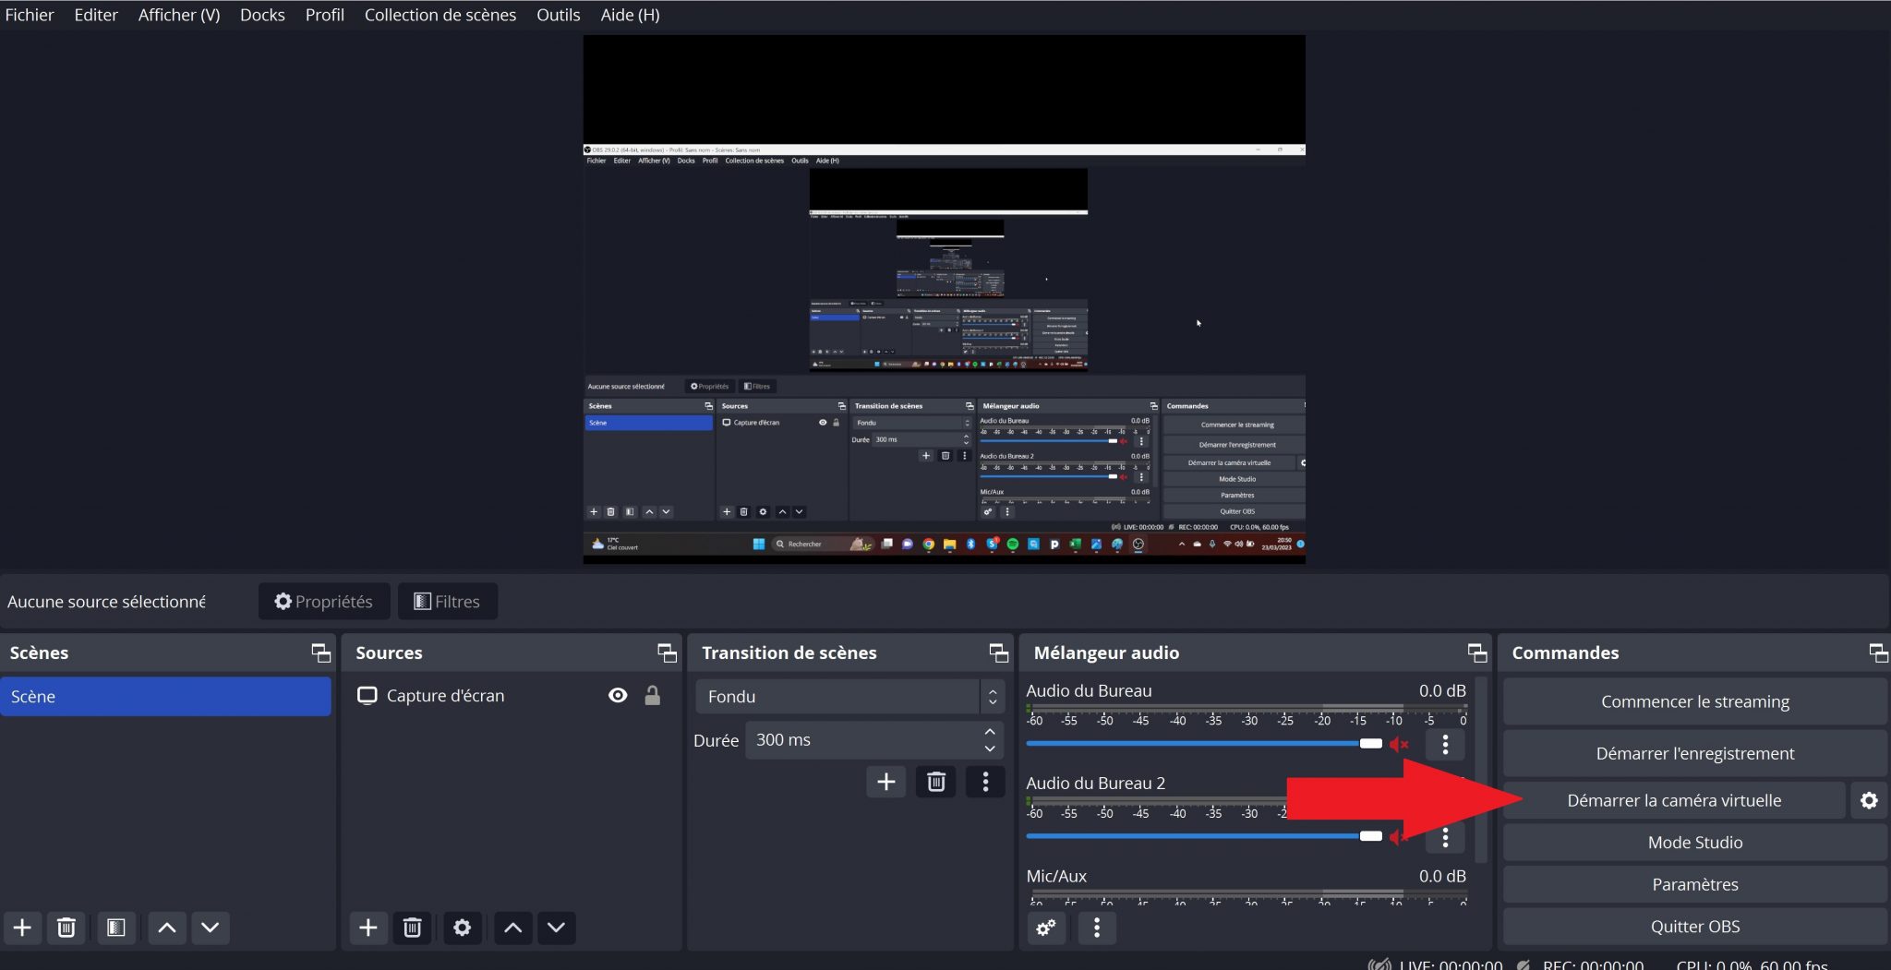The image size is (1891, 970).
Task: Open source properties with the gear icon
Action: 462,928
